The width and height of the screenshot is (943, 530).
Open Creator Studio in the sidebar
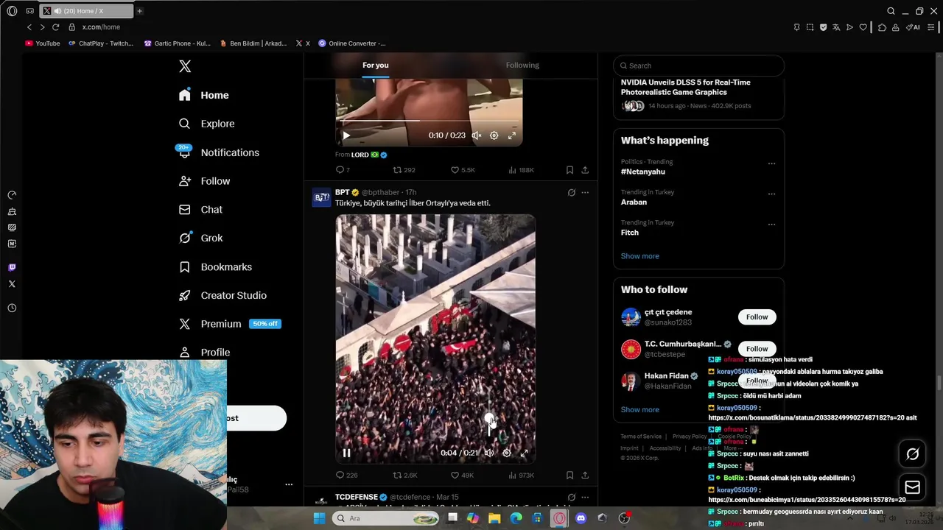point(222,295)
